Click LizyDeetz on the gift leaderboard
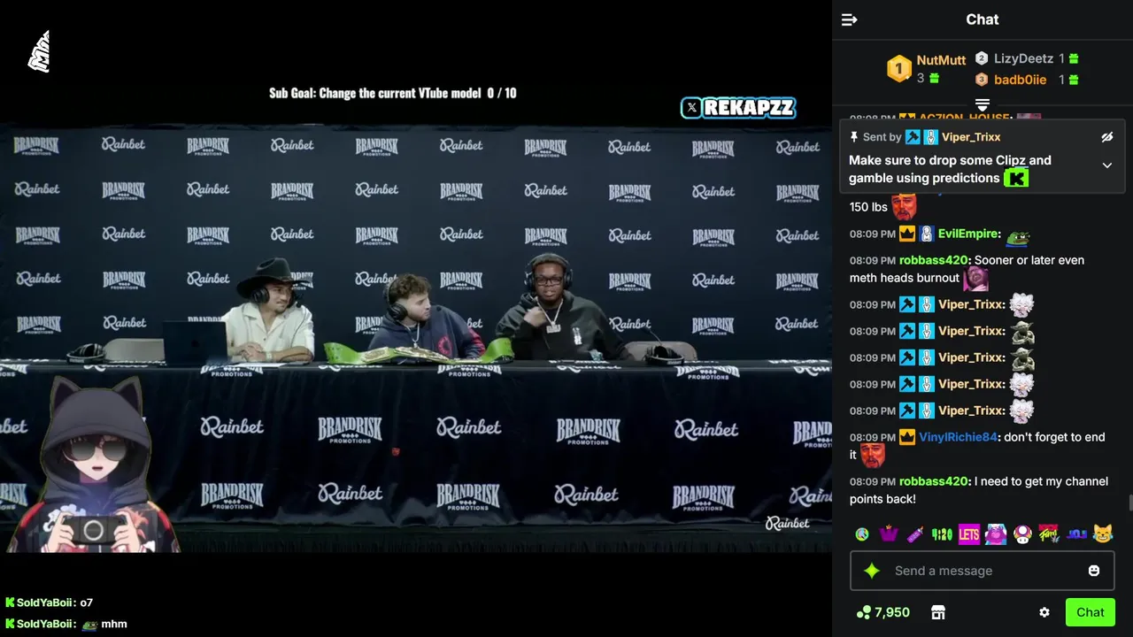1133x637 pixels. tap(1023, 58)
